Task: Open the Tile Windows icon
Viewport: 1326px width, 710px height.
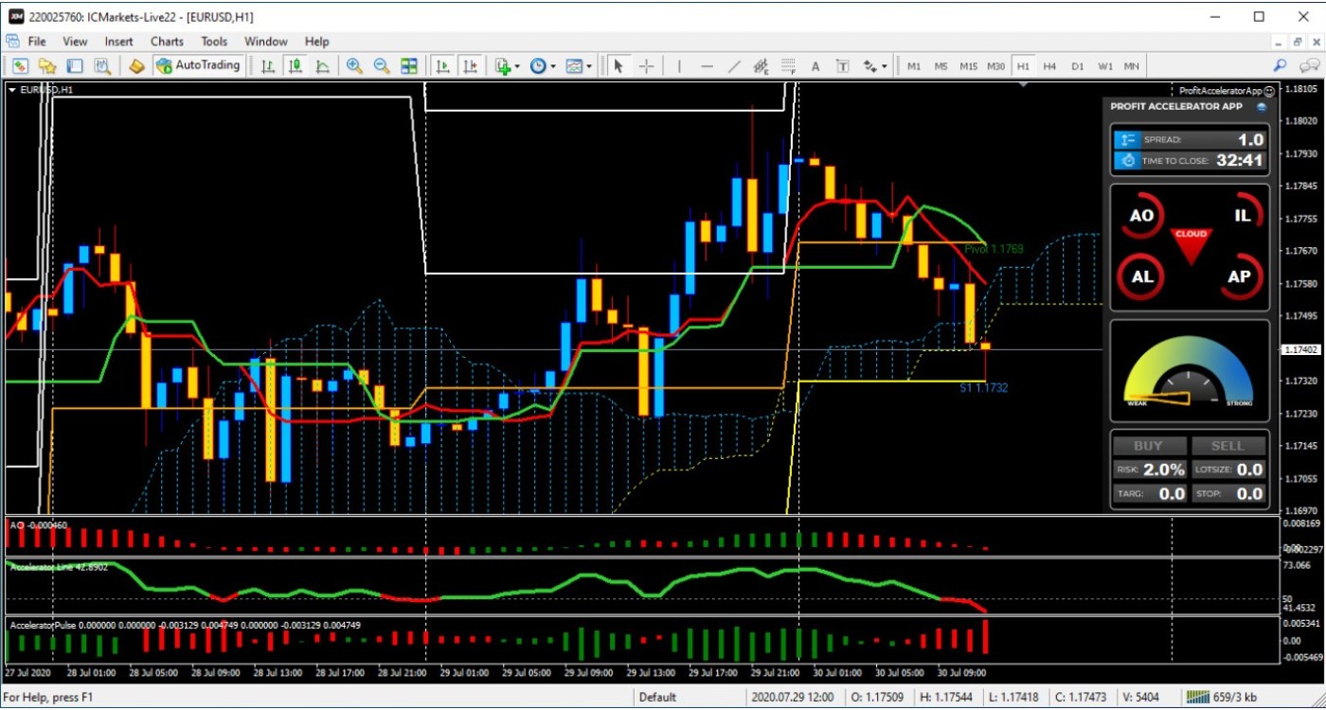Action: 409,66
